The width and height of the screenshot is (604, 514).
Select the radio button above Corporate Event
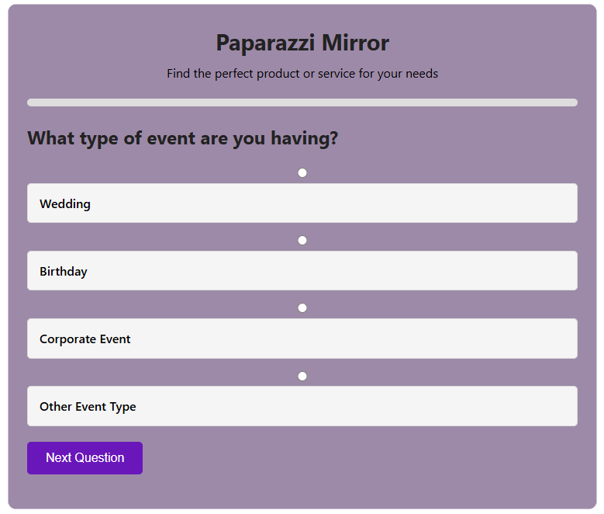click(x=302, y=308)
